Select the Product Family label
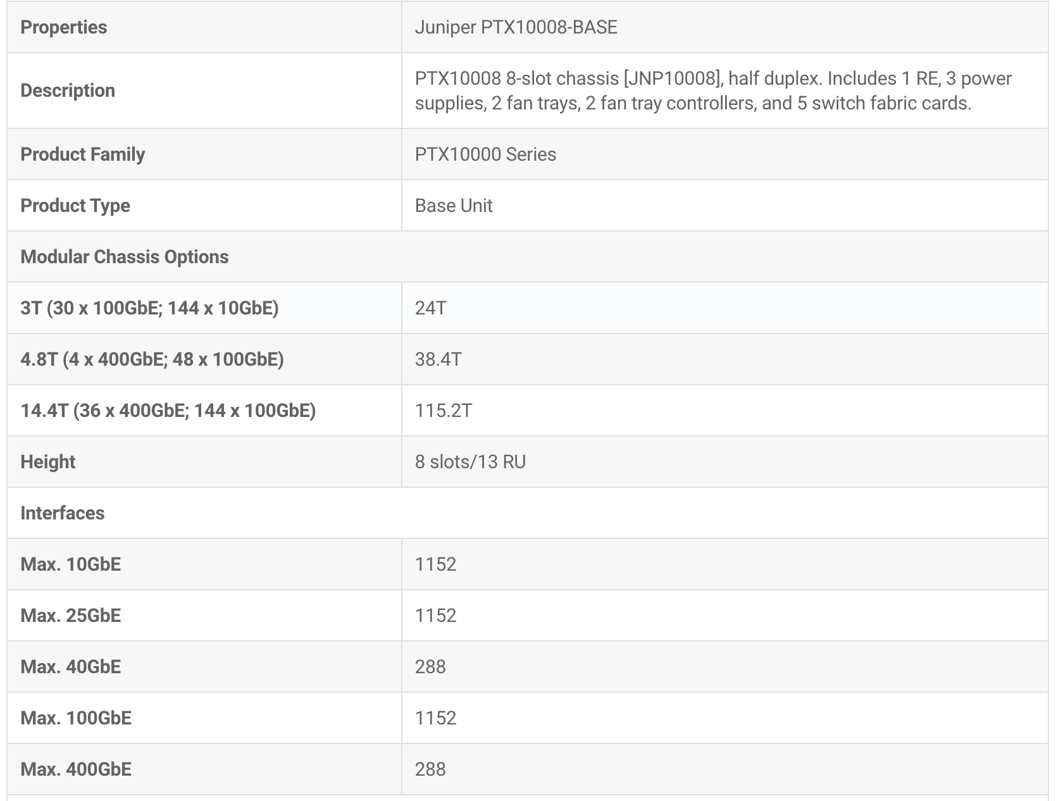 pos(82,154)
